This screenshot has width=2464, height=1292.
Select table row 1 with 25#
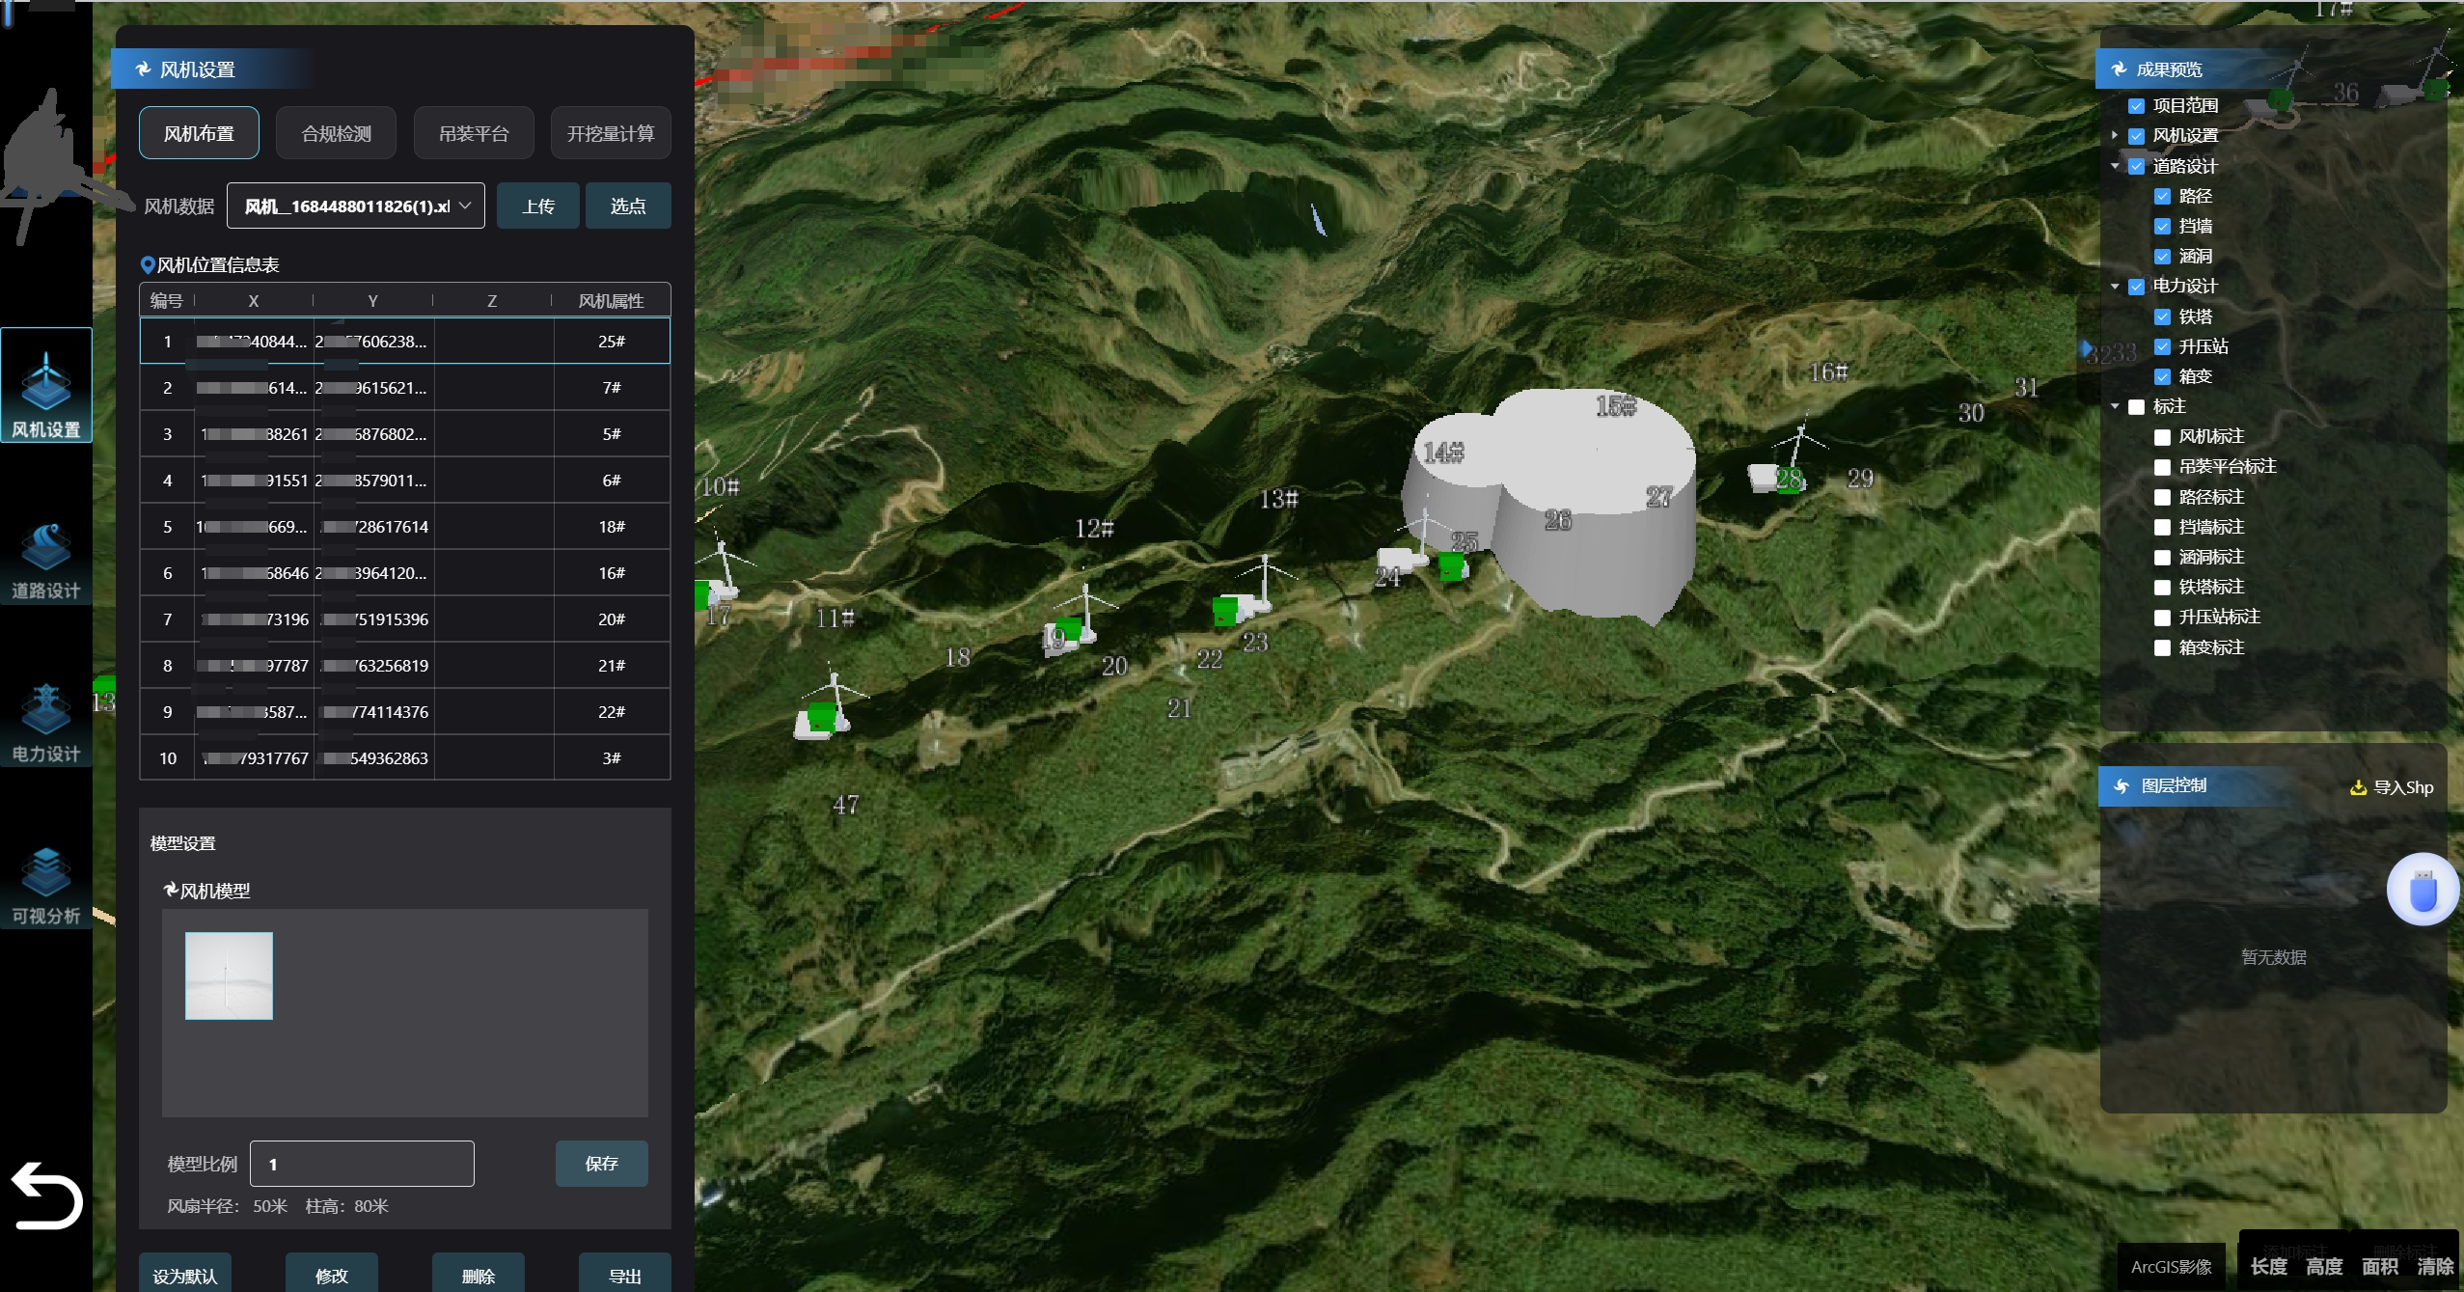pyautogui.click(x=405, y=341)
